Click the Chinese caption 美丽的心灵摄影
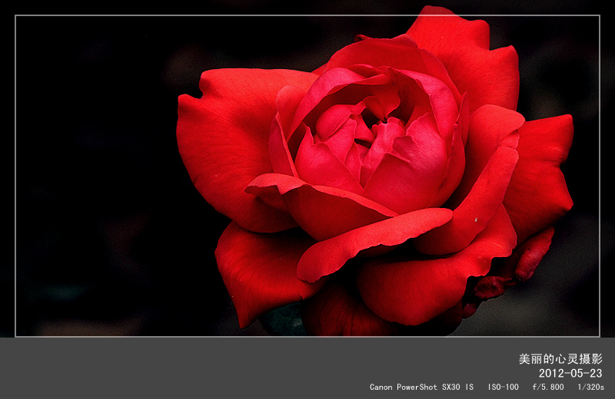Viewport: 615px width, 399px height. 560,358
